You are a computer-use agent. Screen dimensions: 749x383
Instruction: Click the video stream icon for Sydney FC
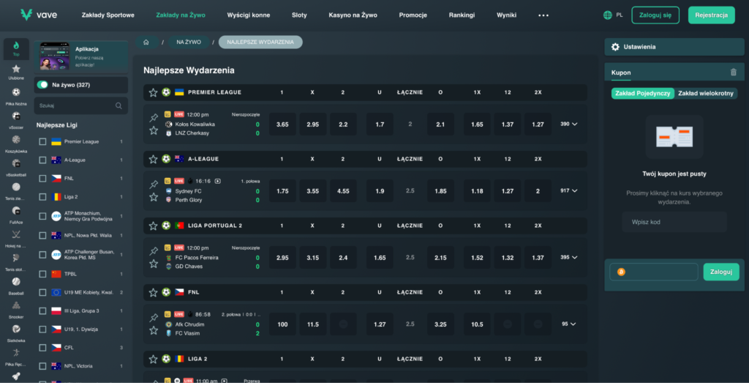(x=218, y=181)
